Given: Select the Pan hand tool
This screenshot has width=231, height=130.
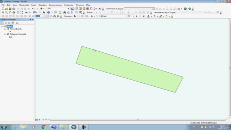Looking at the screenshot, I should [10, 12].
